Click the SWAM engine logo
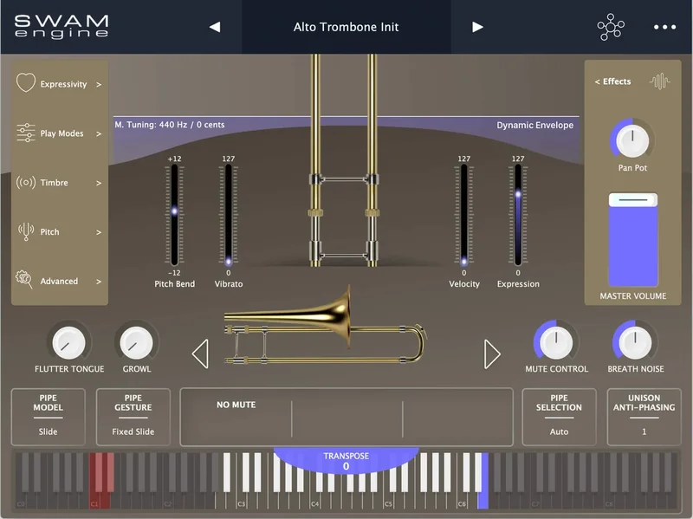This screenshot has height=519, width=693. (62, 27)
